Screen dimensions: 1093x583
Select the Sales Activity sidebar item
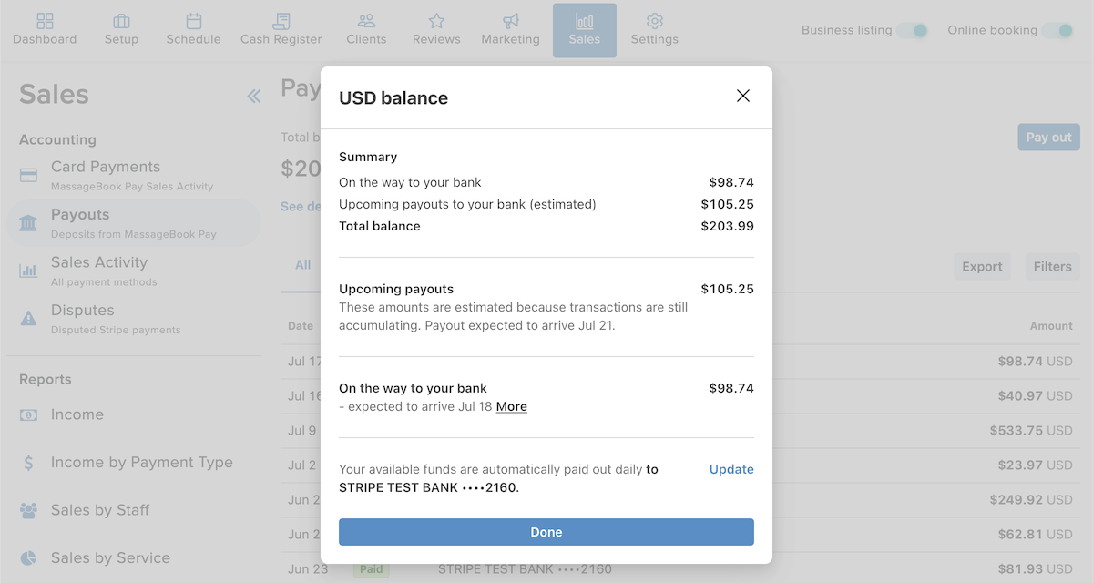pos(133,271)
